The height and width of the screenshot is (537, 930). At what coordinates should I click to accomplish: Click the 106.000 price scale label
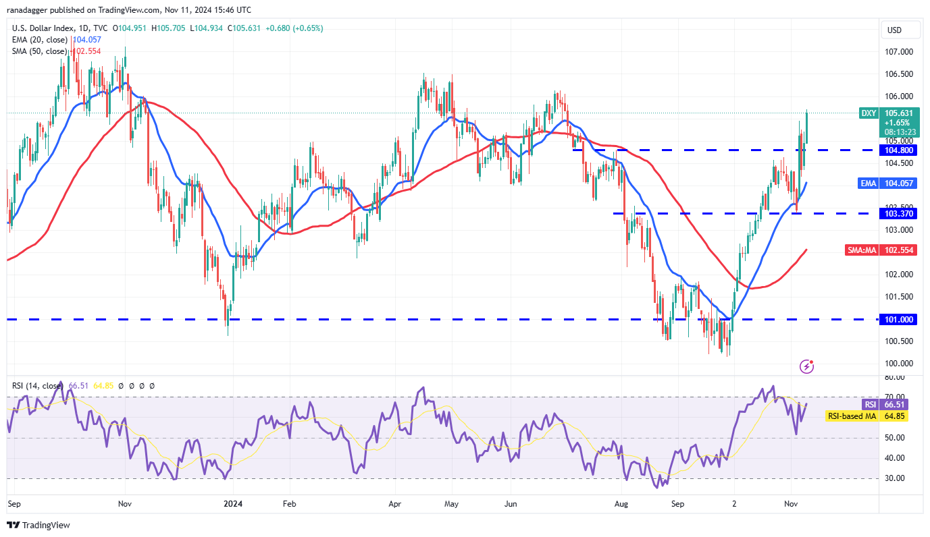click(x=898, y=96)
